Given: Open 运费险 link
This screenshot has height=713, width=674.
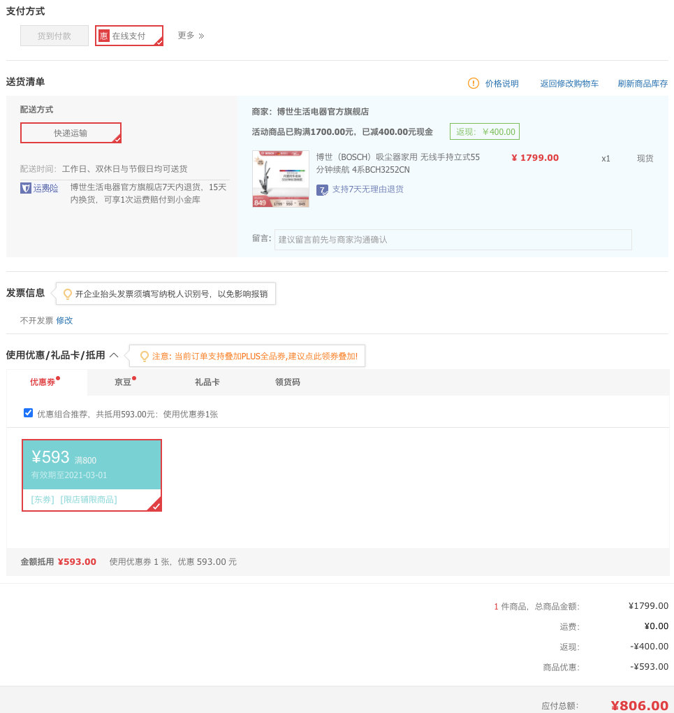Looking at the screenshot, I should point(45,188).
